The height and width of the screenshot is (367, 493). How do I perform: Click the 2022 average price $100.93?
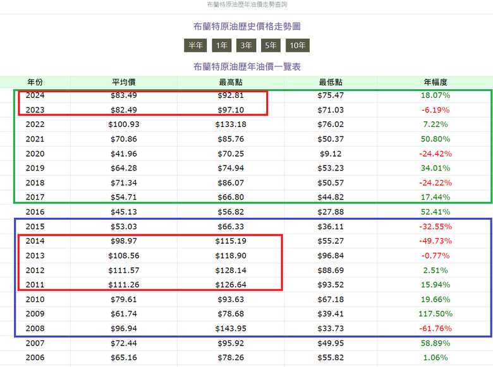(124, 124)
